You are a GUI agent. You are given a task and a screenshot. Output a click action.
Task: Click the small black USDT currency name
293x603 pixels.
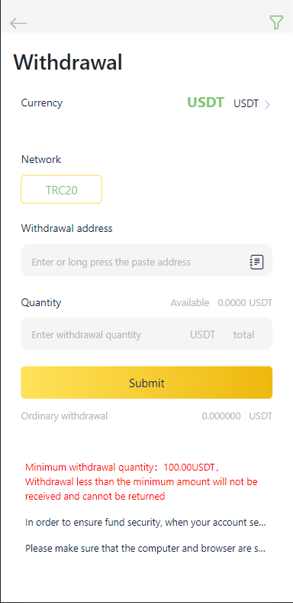(x=246, y=104)
